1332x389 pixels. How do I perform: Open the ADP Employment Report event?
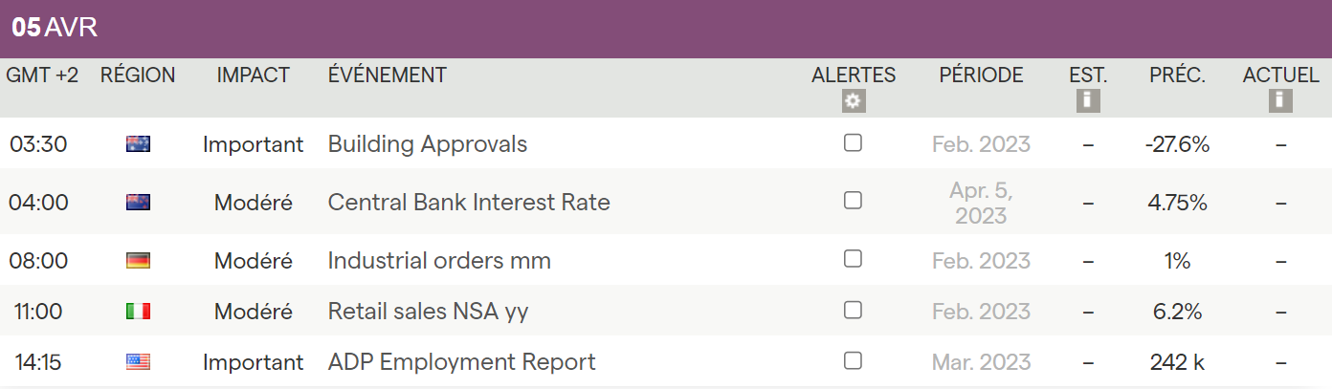tap(461, 362)
